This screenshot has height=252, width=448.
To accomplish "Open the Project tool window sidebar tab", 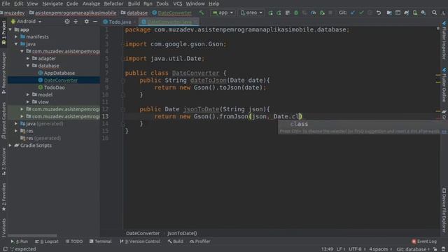I will [x=3, y=32].
